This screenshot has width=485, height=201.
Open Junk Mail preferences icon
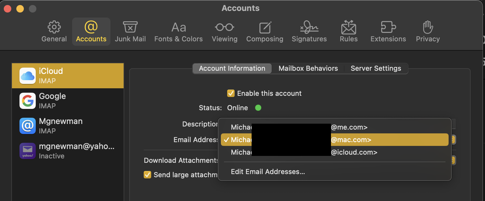tap(130, 28)
